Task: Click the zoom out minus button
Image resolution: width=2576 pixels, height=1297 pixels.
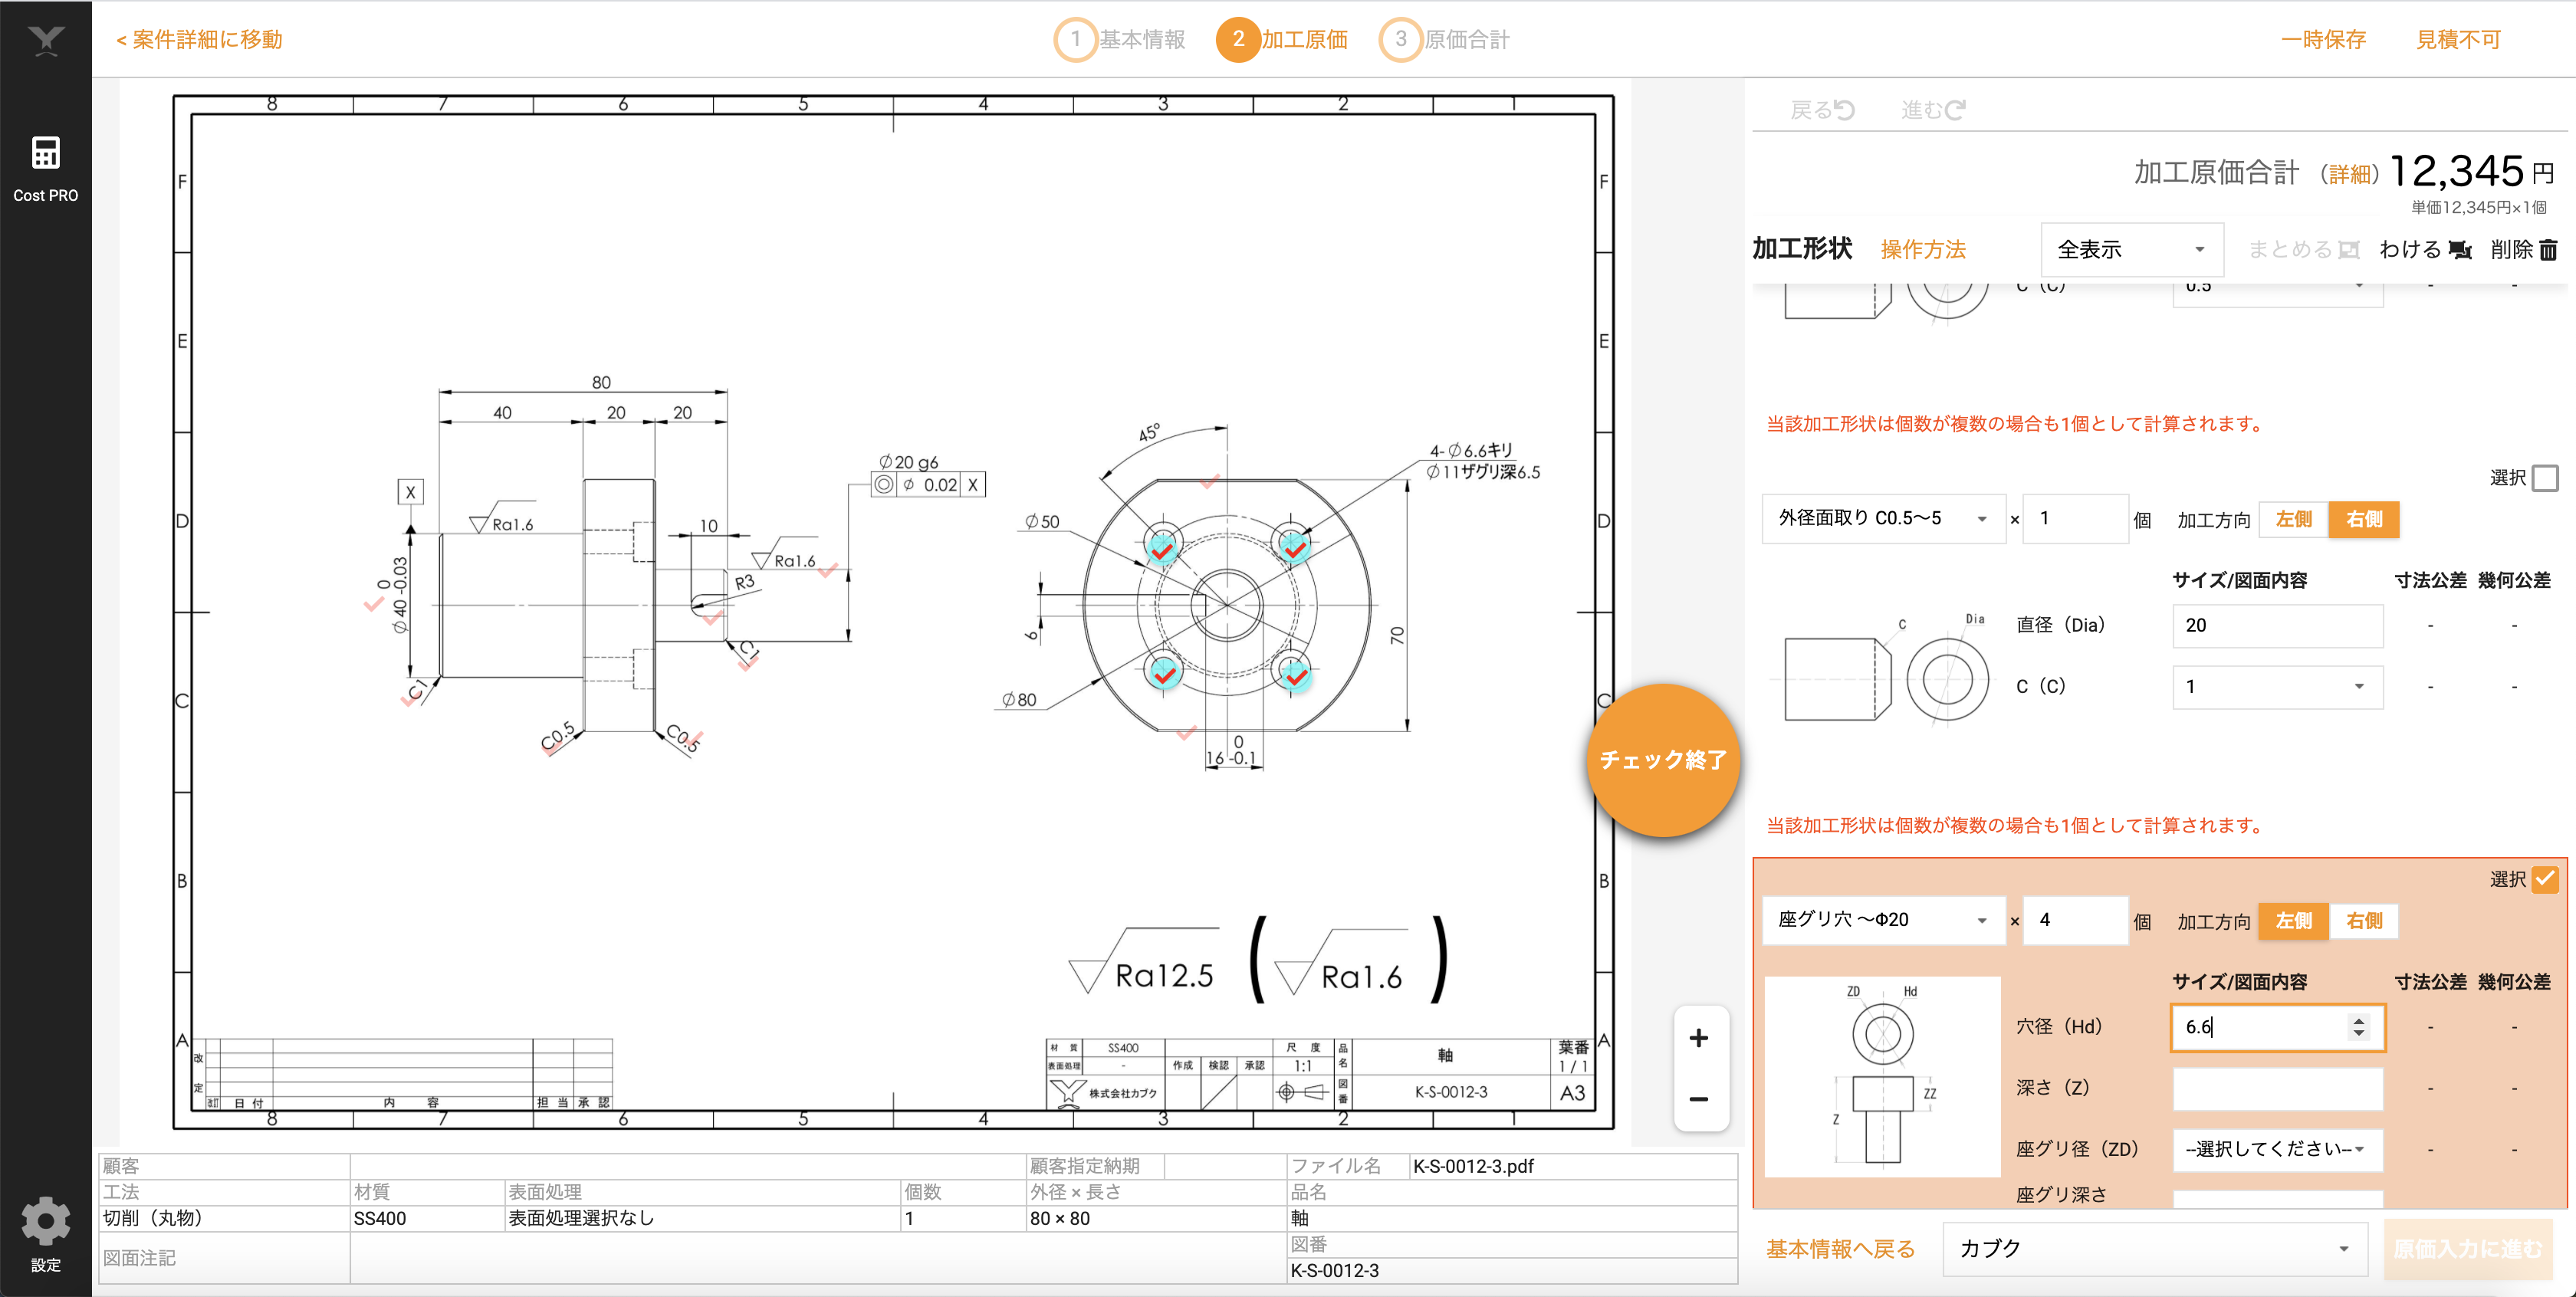Action: pos(1698,1099)
